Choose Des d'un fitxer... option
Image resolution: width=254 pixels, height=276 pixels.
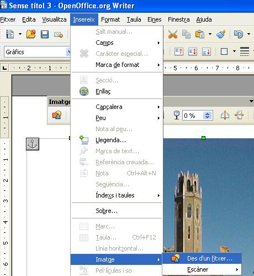(x=202, y=258)
